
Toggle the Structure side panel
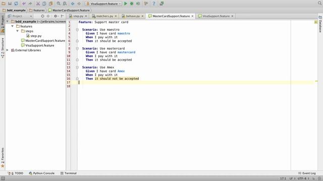(x=3, y=48)
